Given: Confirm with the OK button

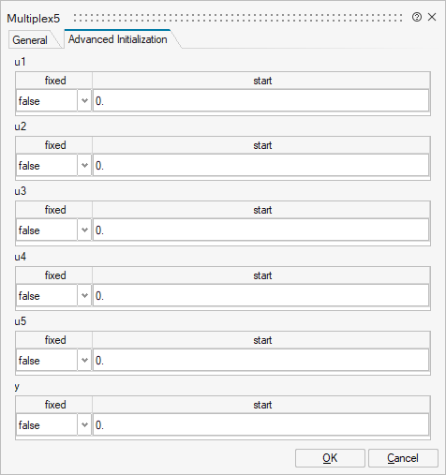Looking at the screenshot, I should click(x=330, y=458).
